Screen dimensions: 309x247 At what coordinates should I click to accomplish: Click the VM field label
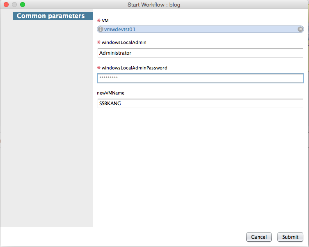point(105,21)
